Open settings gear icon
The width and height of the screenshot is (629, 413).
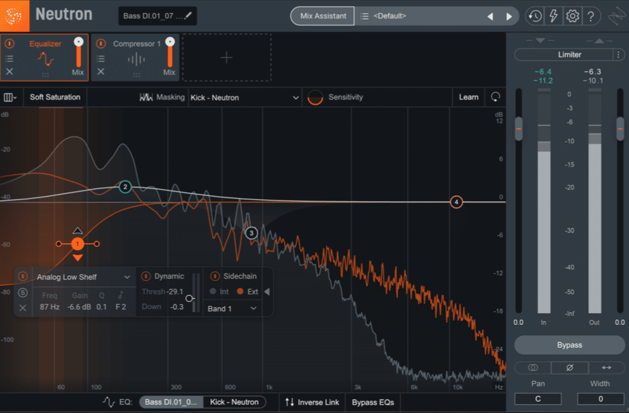(573, 16)
